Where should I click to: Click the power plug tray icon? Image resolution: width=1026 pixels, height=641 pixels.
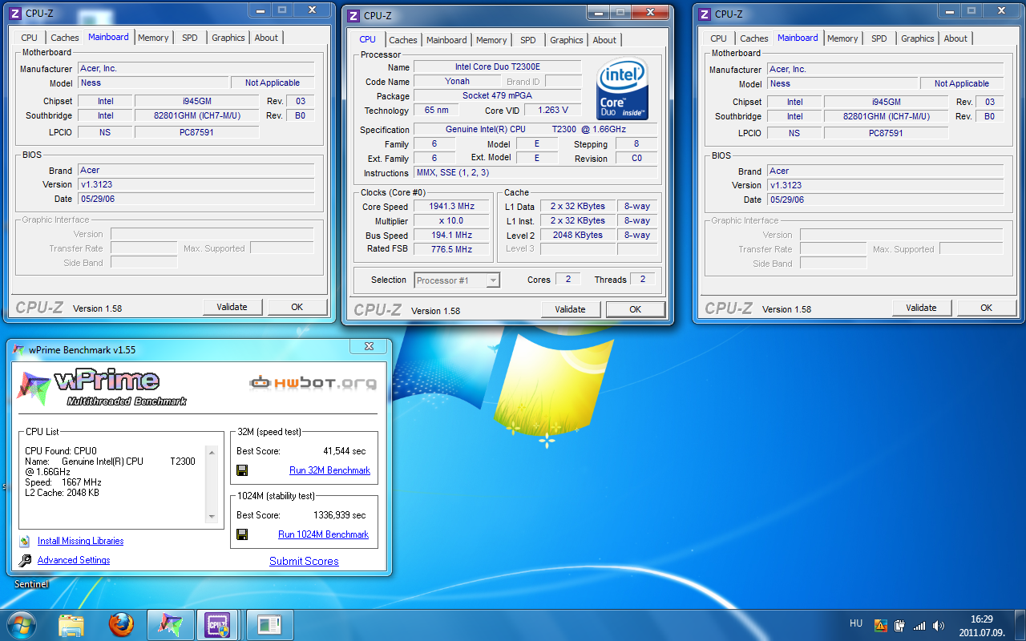(x=900, y=626)
